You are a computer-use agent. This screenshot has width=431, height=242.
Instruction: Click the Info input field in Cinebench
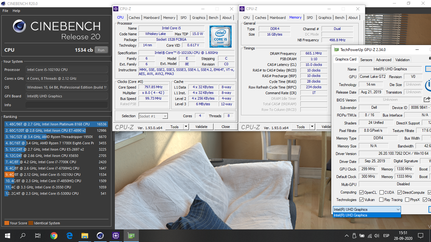pos(67,105)
